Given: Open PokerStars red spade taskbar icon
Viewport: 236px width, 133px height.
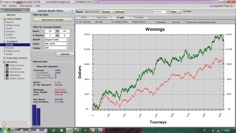Looking at the screenshot, I should coord(86,130).
